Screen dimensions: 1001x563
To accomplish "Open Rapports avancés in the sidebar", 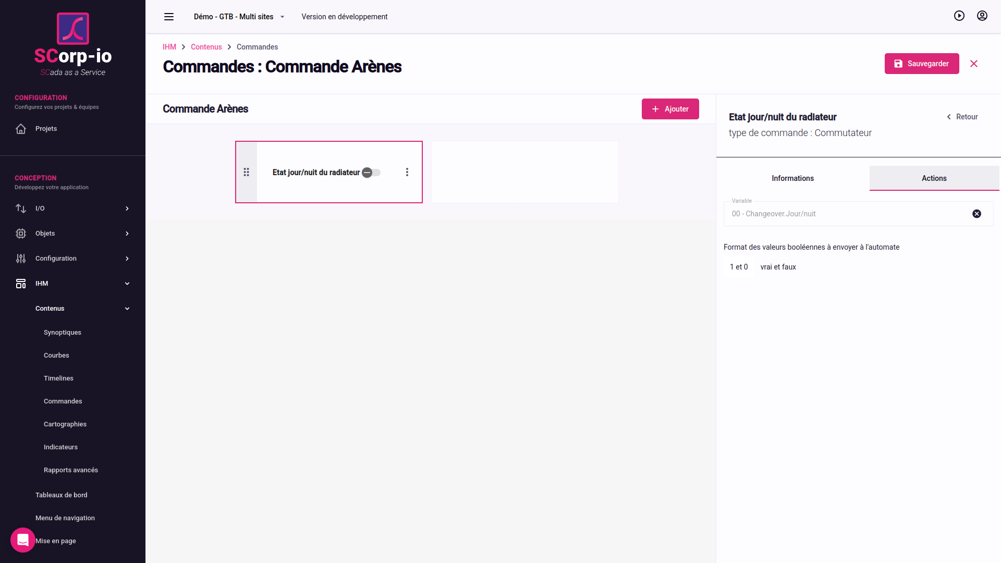I will pos(71,470).
